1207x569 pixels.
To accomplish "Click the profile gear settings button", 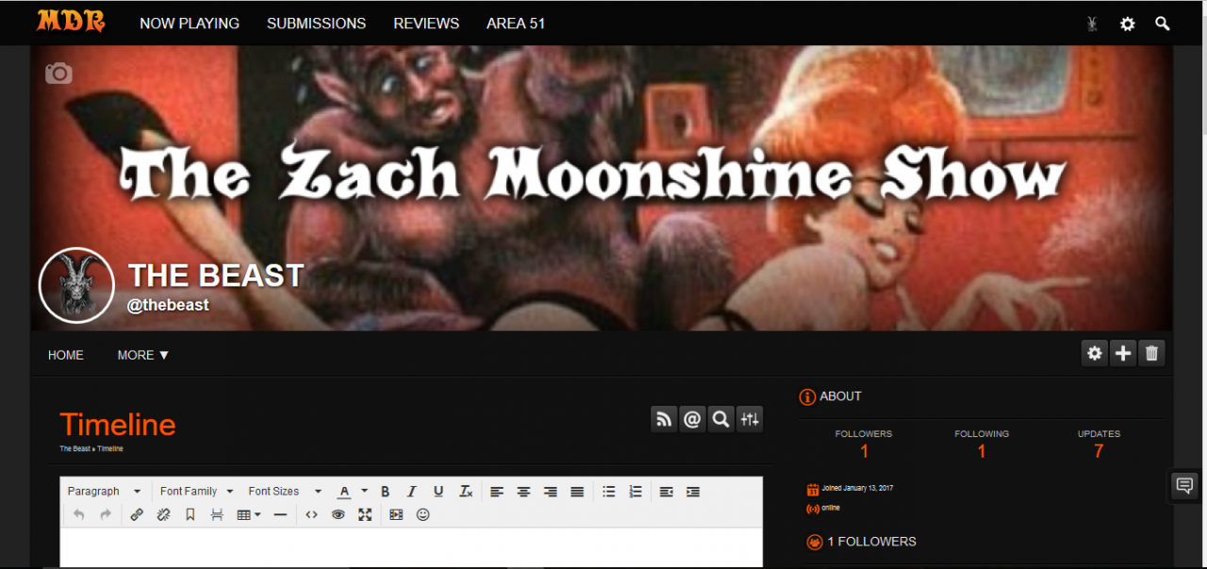I will (x=1095, y=354).
